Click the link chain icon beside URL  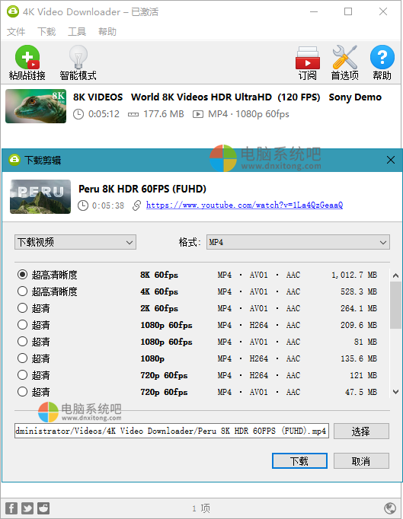click(x=136, y=205)
